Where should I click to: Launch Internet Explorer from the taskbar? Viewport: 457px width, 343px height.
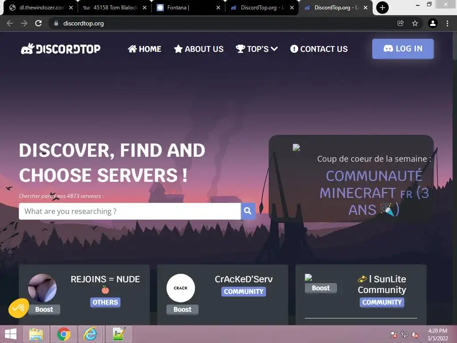point(91,334)
